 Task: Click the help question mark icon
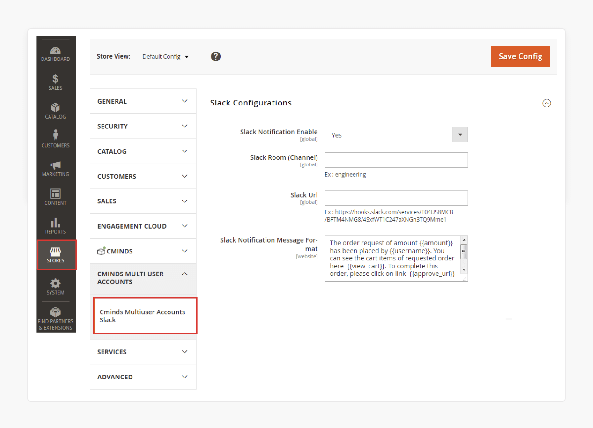pos(216,57)
